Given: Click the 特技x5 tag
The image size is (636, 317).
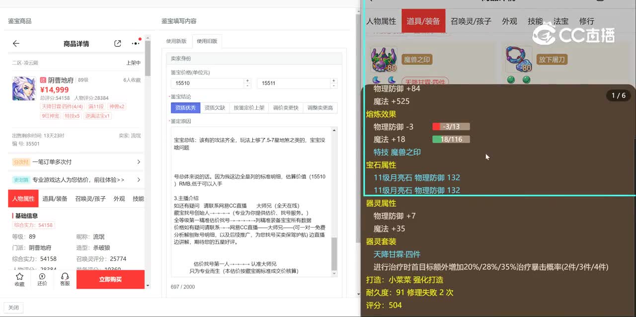Looking at the screenshot, I should [x=73, y=116].
